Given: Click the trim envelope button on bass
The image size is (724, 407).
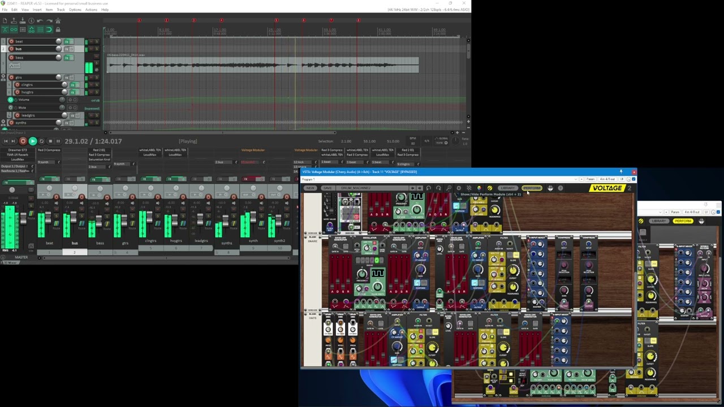Looking at the screenshot, I should coord(15,66).
